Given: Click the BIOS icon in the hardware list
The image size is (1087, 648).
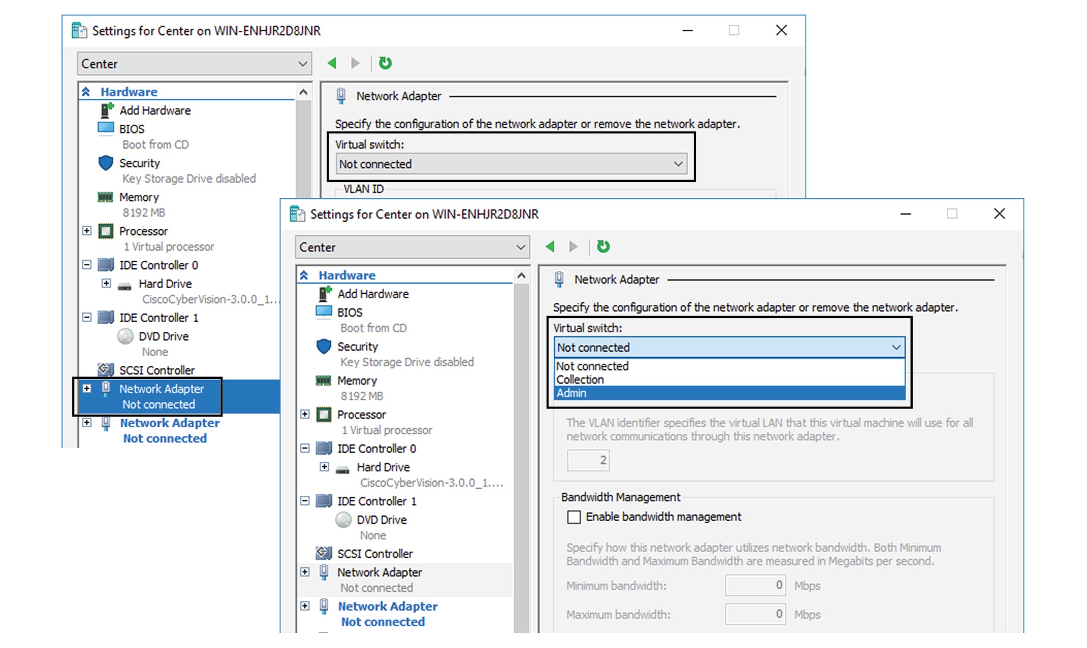Looking at the screenshot, I should (324, 312).
